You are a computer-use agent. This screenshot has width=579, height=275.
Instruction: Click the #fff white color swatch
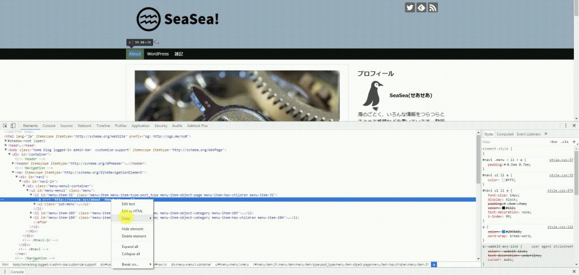pyautogui.click(x=504, y=180)
